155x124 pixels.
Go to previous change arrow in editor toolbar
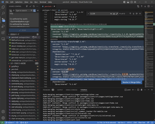[x=142, y=6]
